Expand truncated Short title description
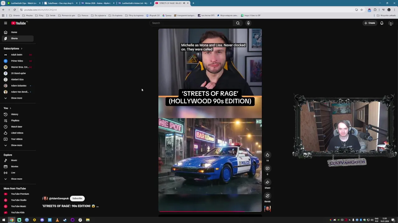Image resolution: width=398 pixels, height=223 pixels. point(97,206)
